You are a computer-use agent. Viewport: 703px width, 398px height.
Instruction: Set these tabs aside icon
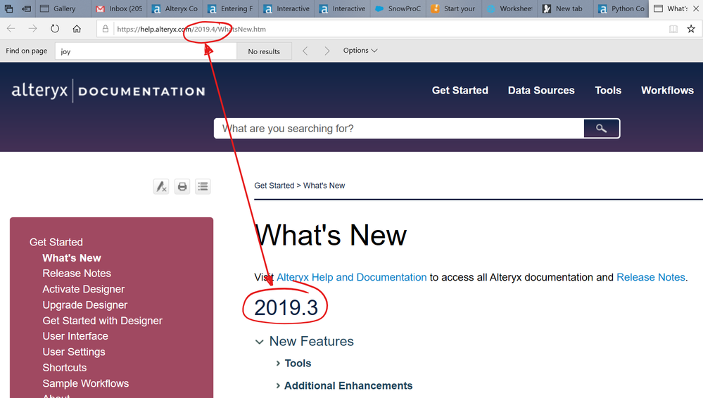[27, 8]
